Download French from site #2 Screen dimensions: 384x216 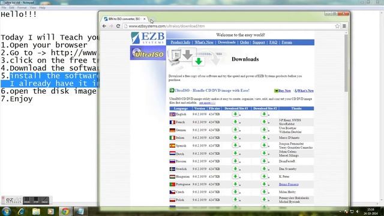click(x=264, y=122)
